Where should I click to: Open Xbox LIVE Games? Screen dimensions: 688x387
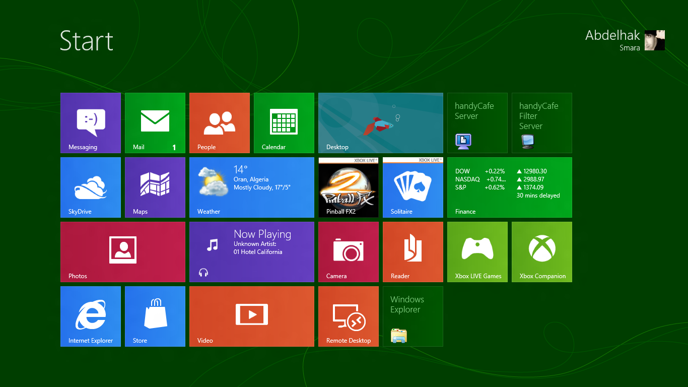point(477,252)
